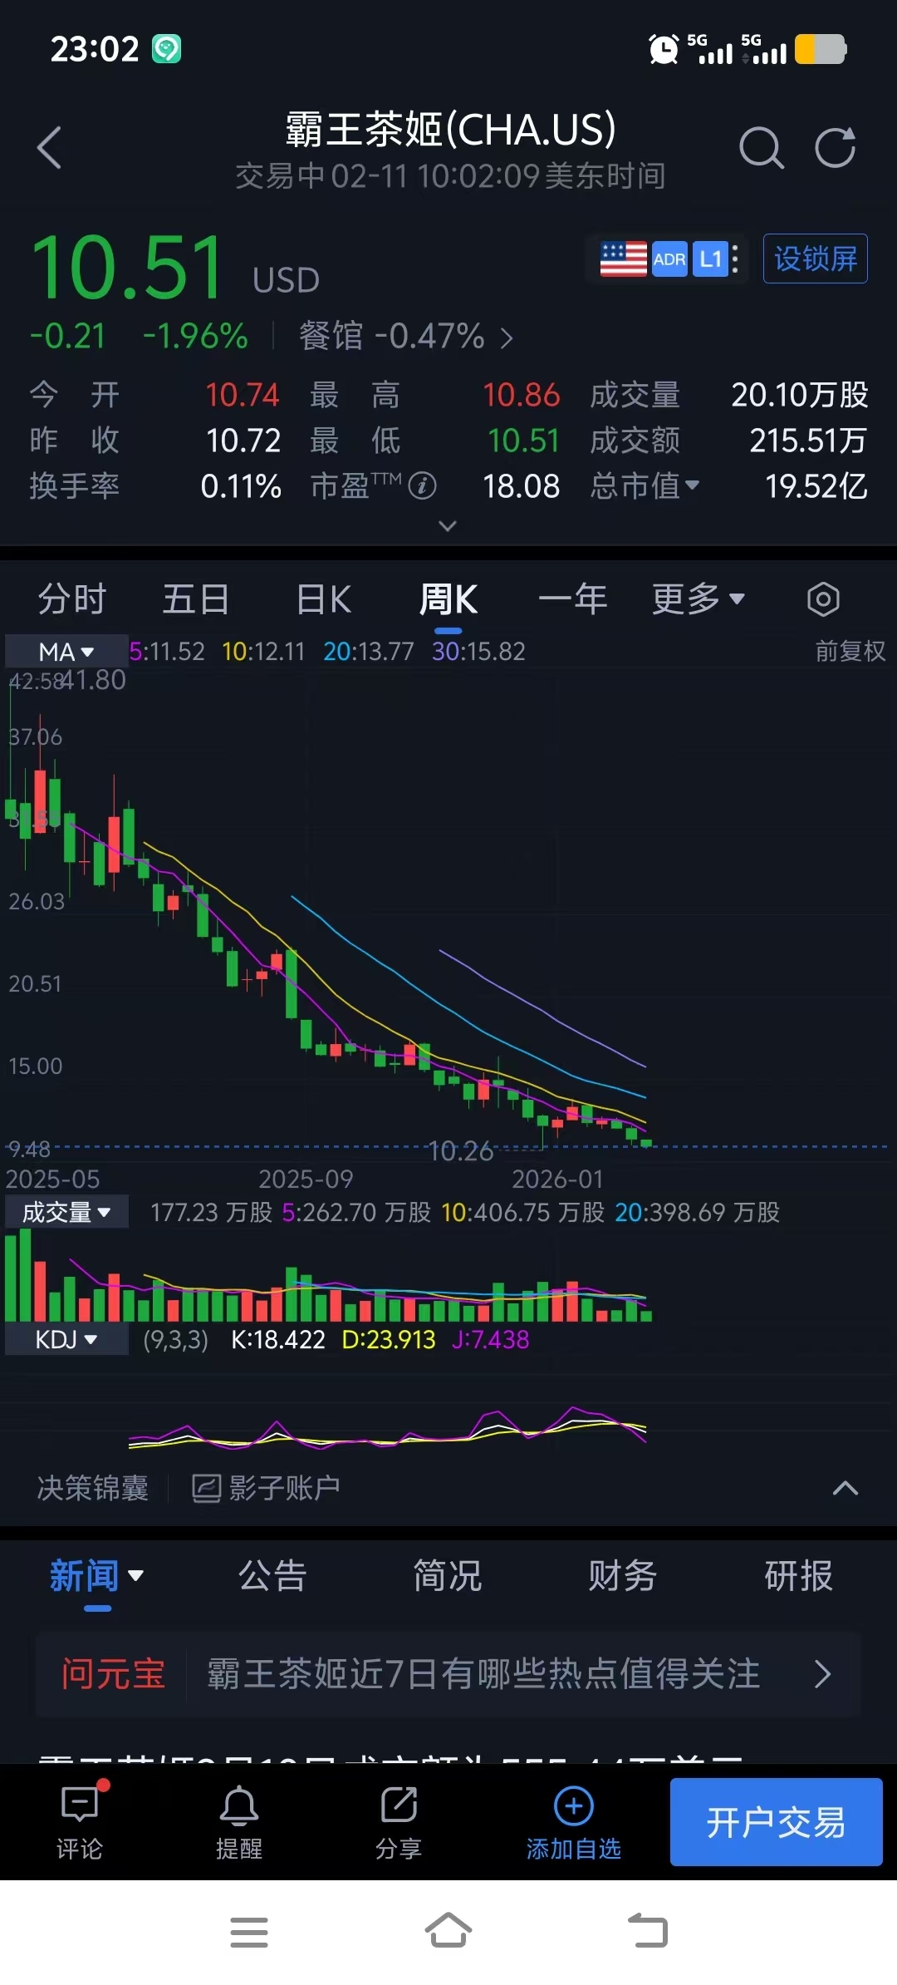The image size is (897, 1985).
Task: Open the 餐馆 -0.47% sector link
Action: click(405, 337)
